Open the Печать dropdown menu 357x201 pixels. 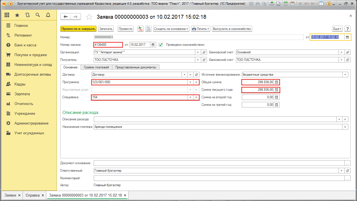pos(201,29)
